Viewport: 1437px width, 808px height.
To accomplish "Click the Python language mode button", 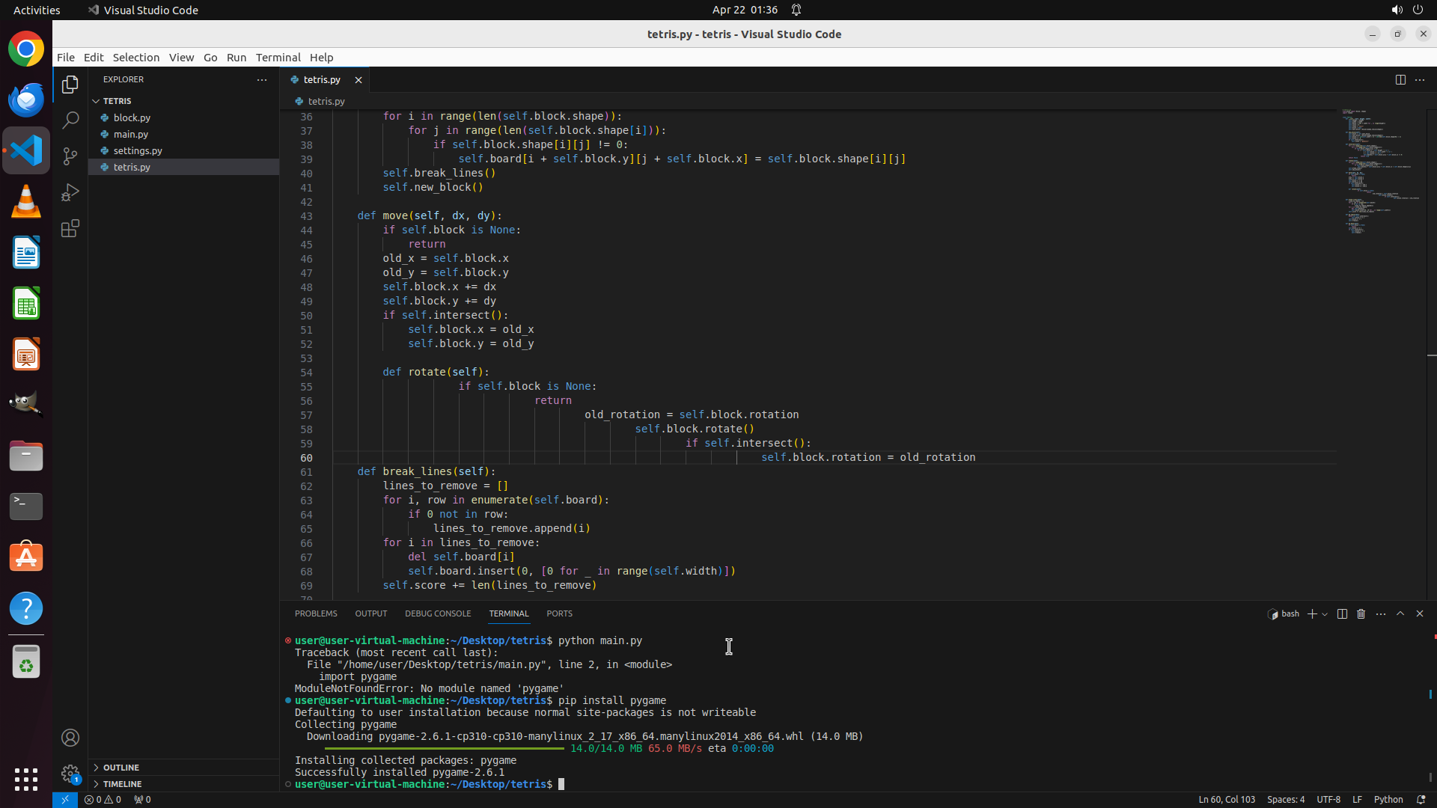I will click(1388, 799).
